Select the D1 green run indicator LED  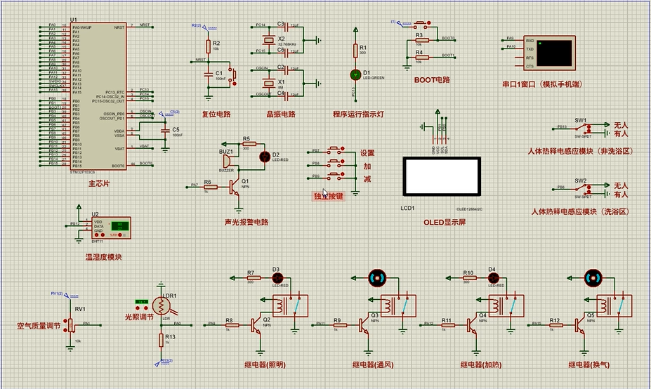point(355,74)
